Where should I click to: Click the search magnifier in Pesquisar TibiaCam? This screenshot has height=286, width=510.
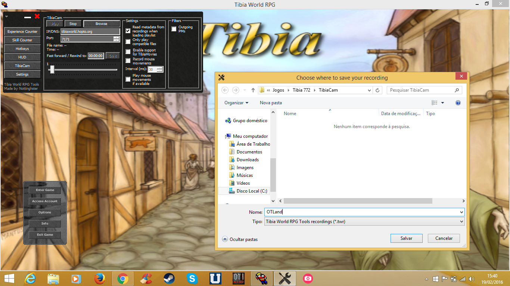pyautogui.click(x=457, y=90)
